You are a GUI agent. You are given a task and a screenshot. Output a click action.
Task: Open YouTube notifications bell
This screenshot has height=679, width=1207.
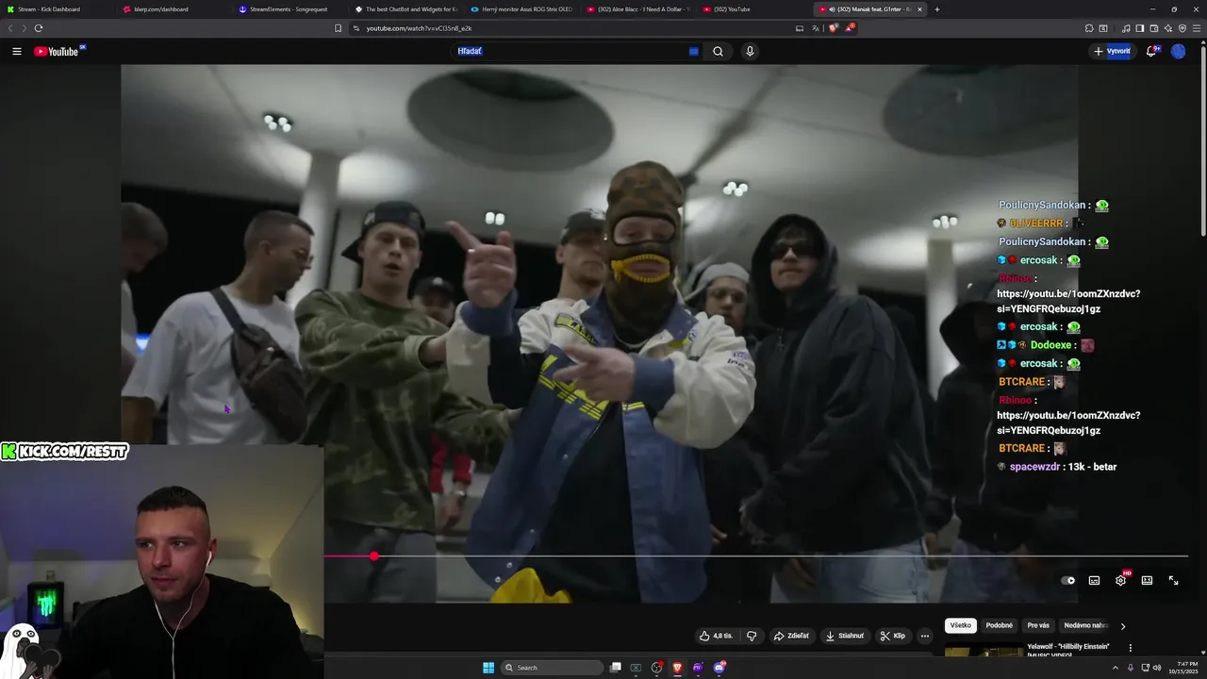[x=1151, y=52]
